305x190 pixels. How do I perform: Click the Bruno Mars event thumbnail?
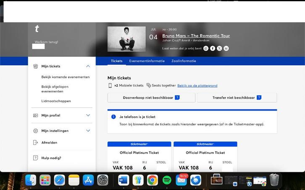click(x=126, y=39)
